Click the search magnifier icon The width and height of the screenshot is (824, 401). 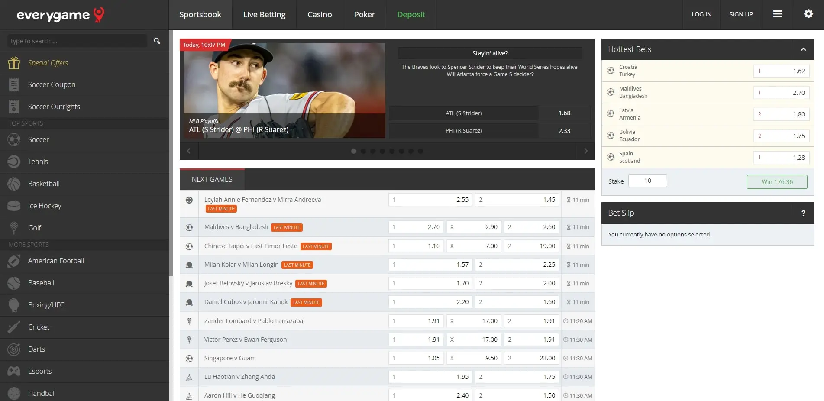coord(157,41)
